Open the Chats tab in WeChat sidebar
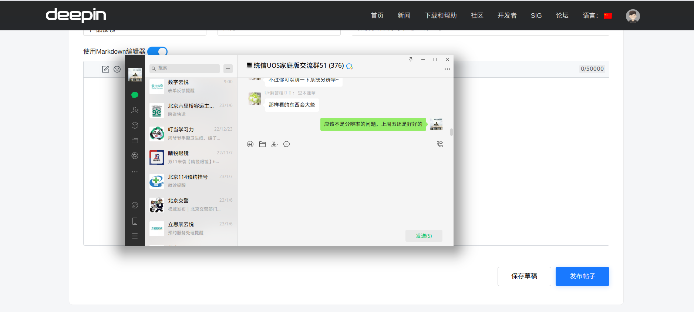The image size is (694, 312). [x=135, y=95]
